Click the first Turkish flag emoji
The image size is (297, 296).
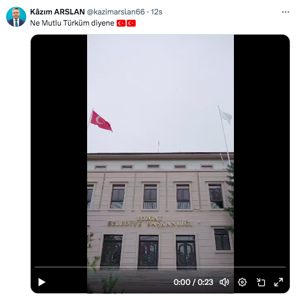[121, 23]
